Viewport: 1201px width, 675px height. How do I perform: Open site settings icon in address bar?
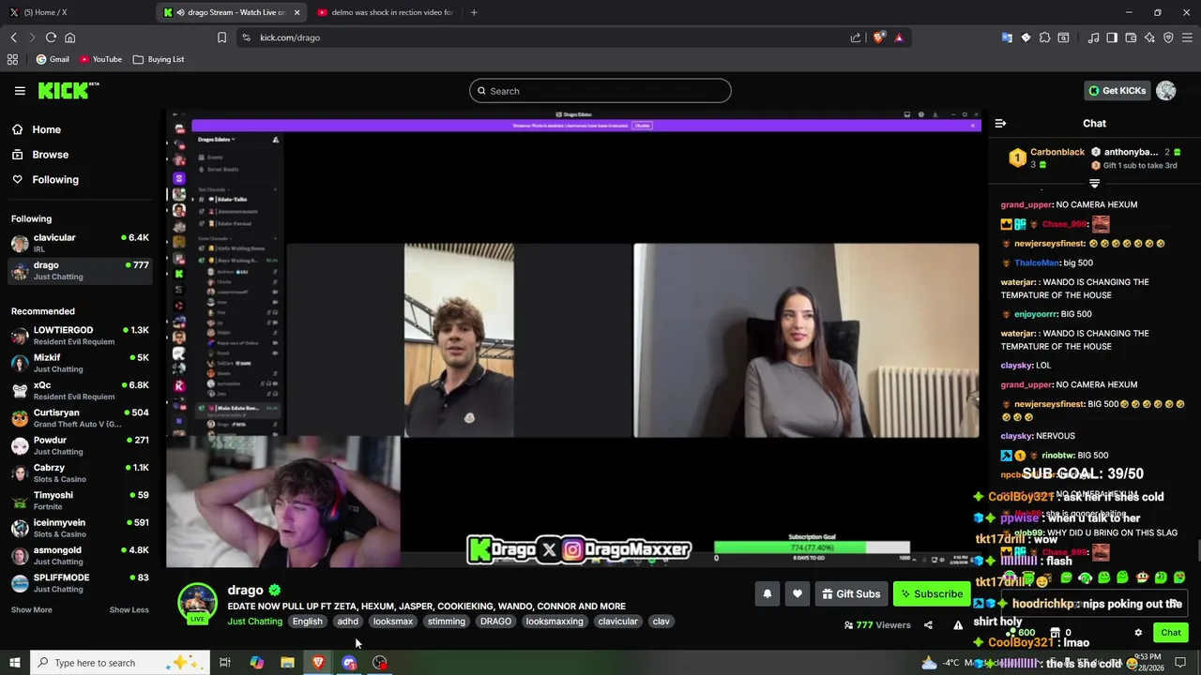[x=246, y=37]
